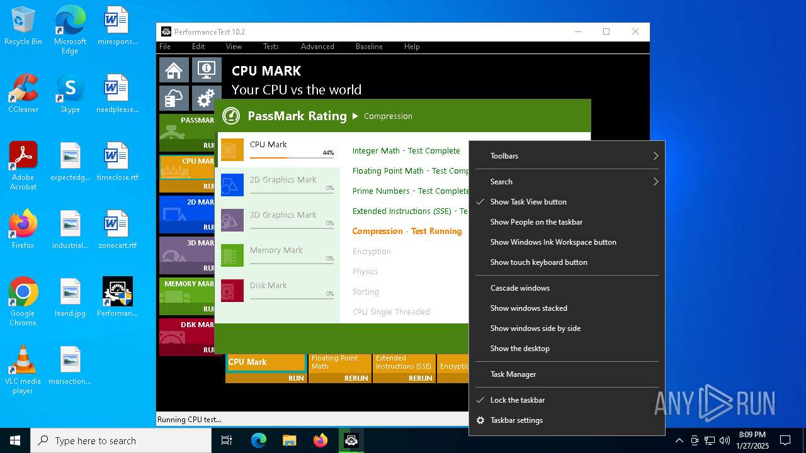Image resolution: width=806 pixels, height=453 pixels.
Task: Click the Memory Mark progress bar
Action: (292, 263)
